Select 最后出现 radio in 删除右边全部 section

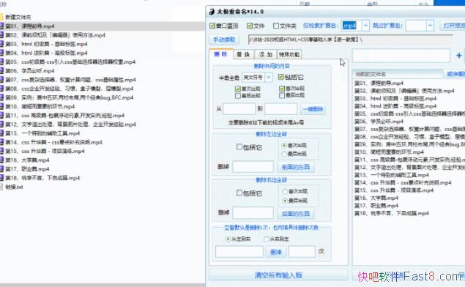(285, 201)
